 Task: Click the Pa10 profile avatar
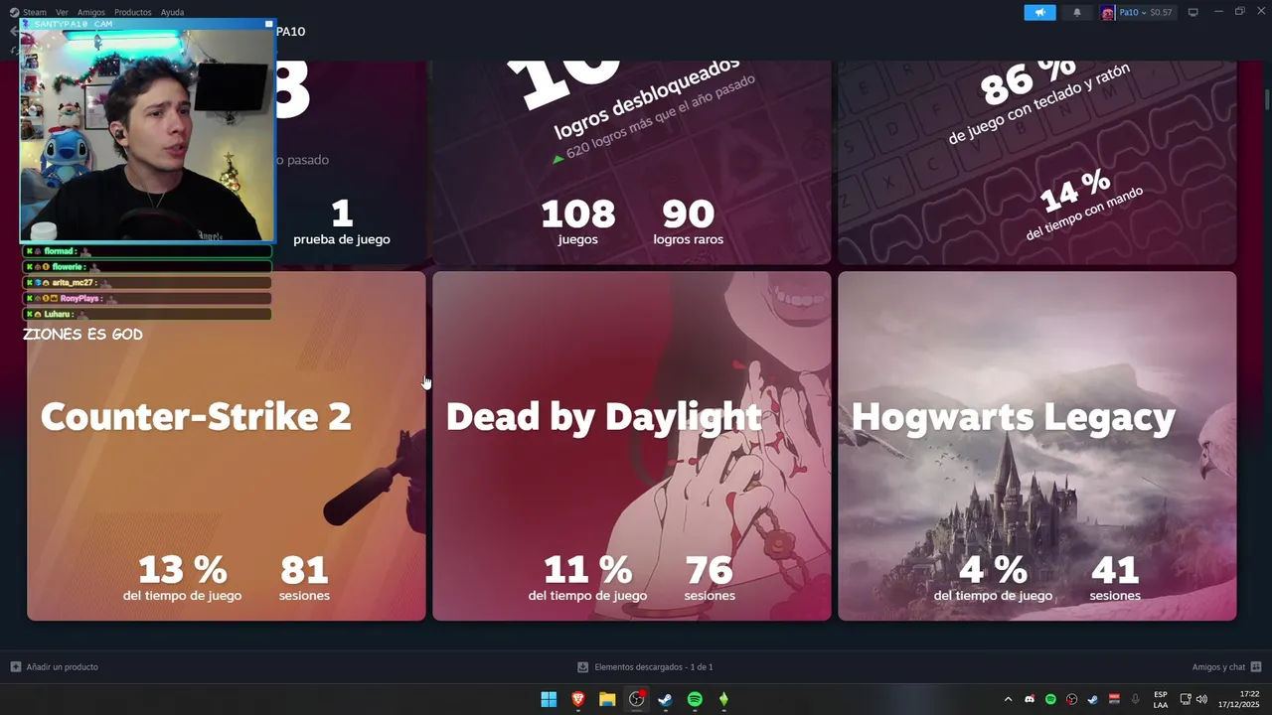point(1107,12)
